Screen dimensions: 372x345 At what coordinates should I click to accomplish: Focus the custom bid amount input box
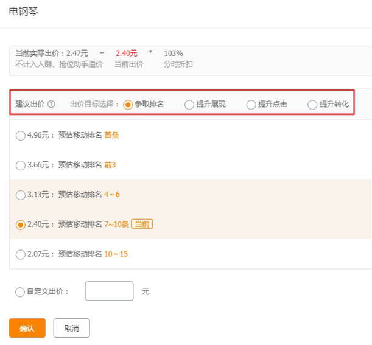click(x=109, y=291)
